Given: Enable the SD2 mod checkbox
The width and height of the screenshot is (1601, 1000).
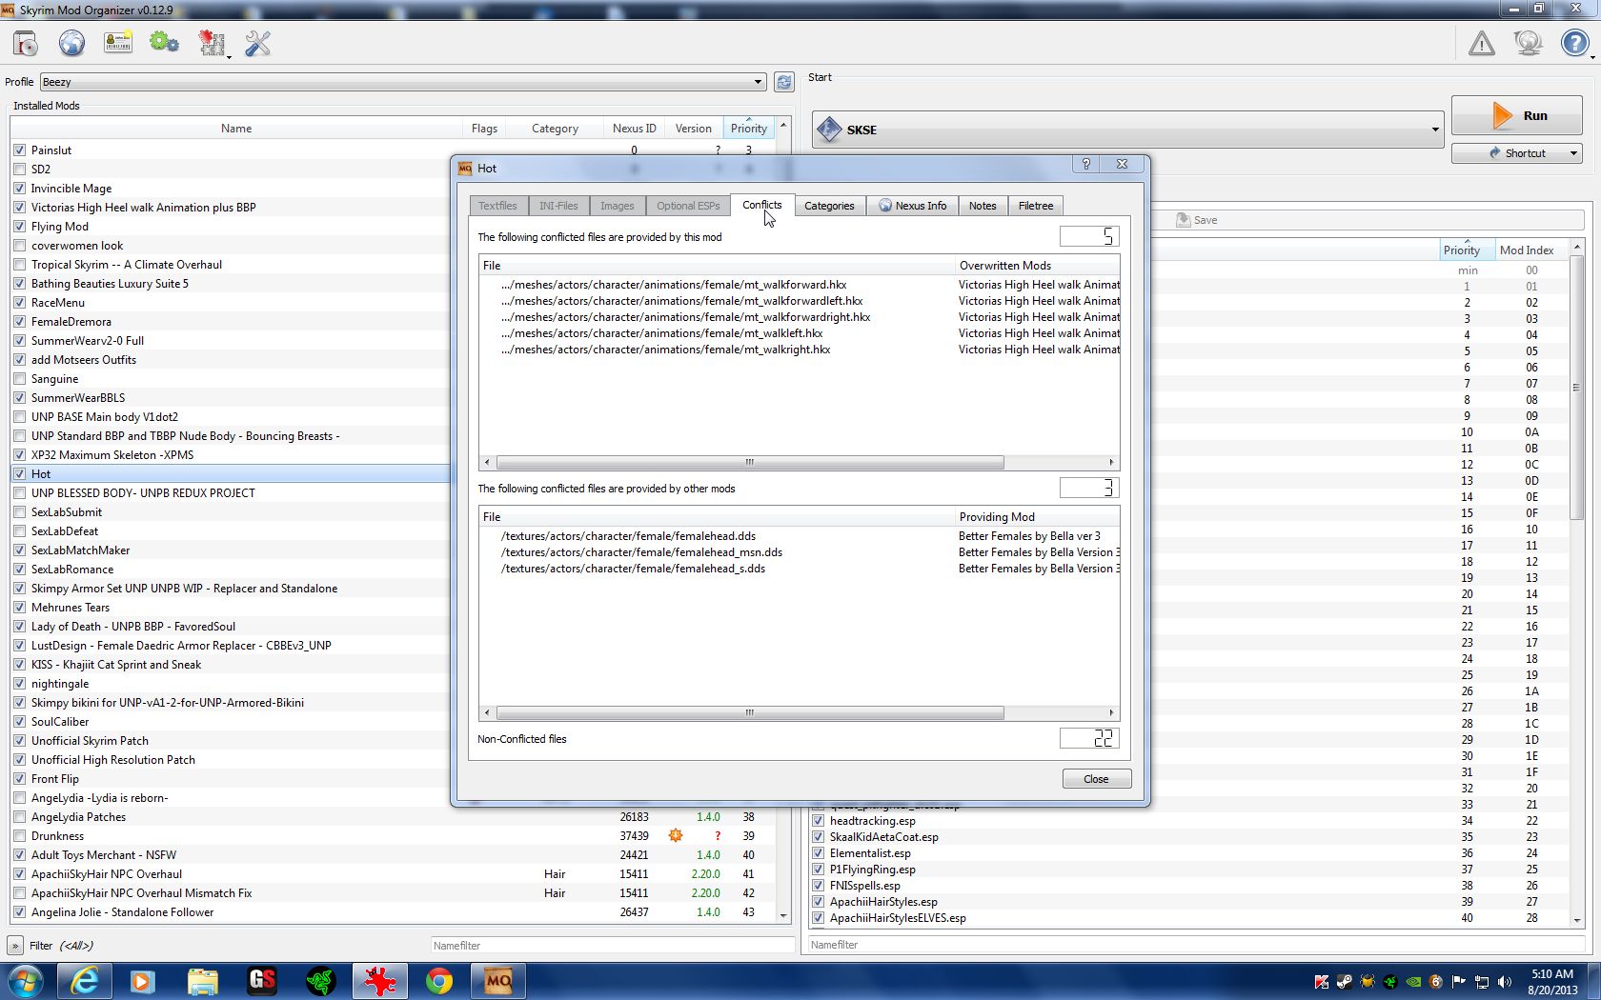Looking at the screenshot, I should 20,170.
